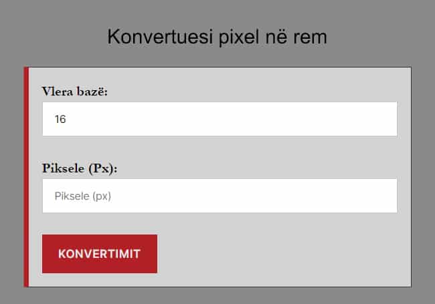Select the pixel amount text box

220,196
